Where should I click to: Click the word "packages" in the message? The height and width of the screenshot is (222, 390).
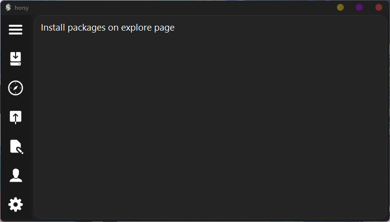pos(87,28)
